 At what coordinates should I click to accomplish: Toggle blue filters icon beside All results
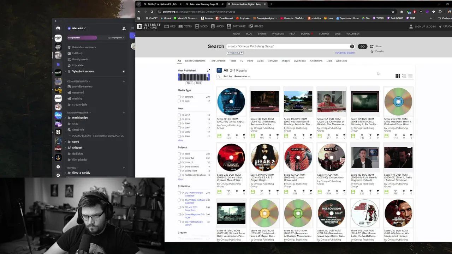tap(219, 70)
